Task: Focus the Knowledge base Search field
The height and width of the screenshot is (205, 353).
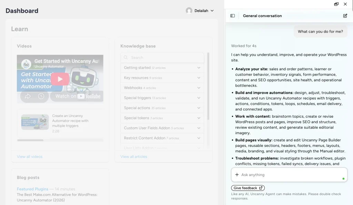Action: 162,57
